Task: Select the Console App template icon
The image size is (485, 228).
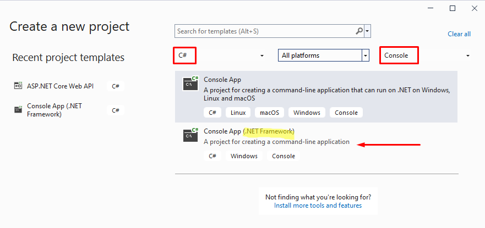Action: point(191,84)
